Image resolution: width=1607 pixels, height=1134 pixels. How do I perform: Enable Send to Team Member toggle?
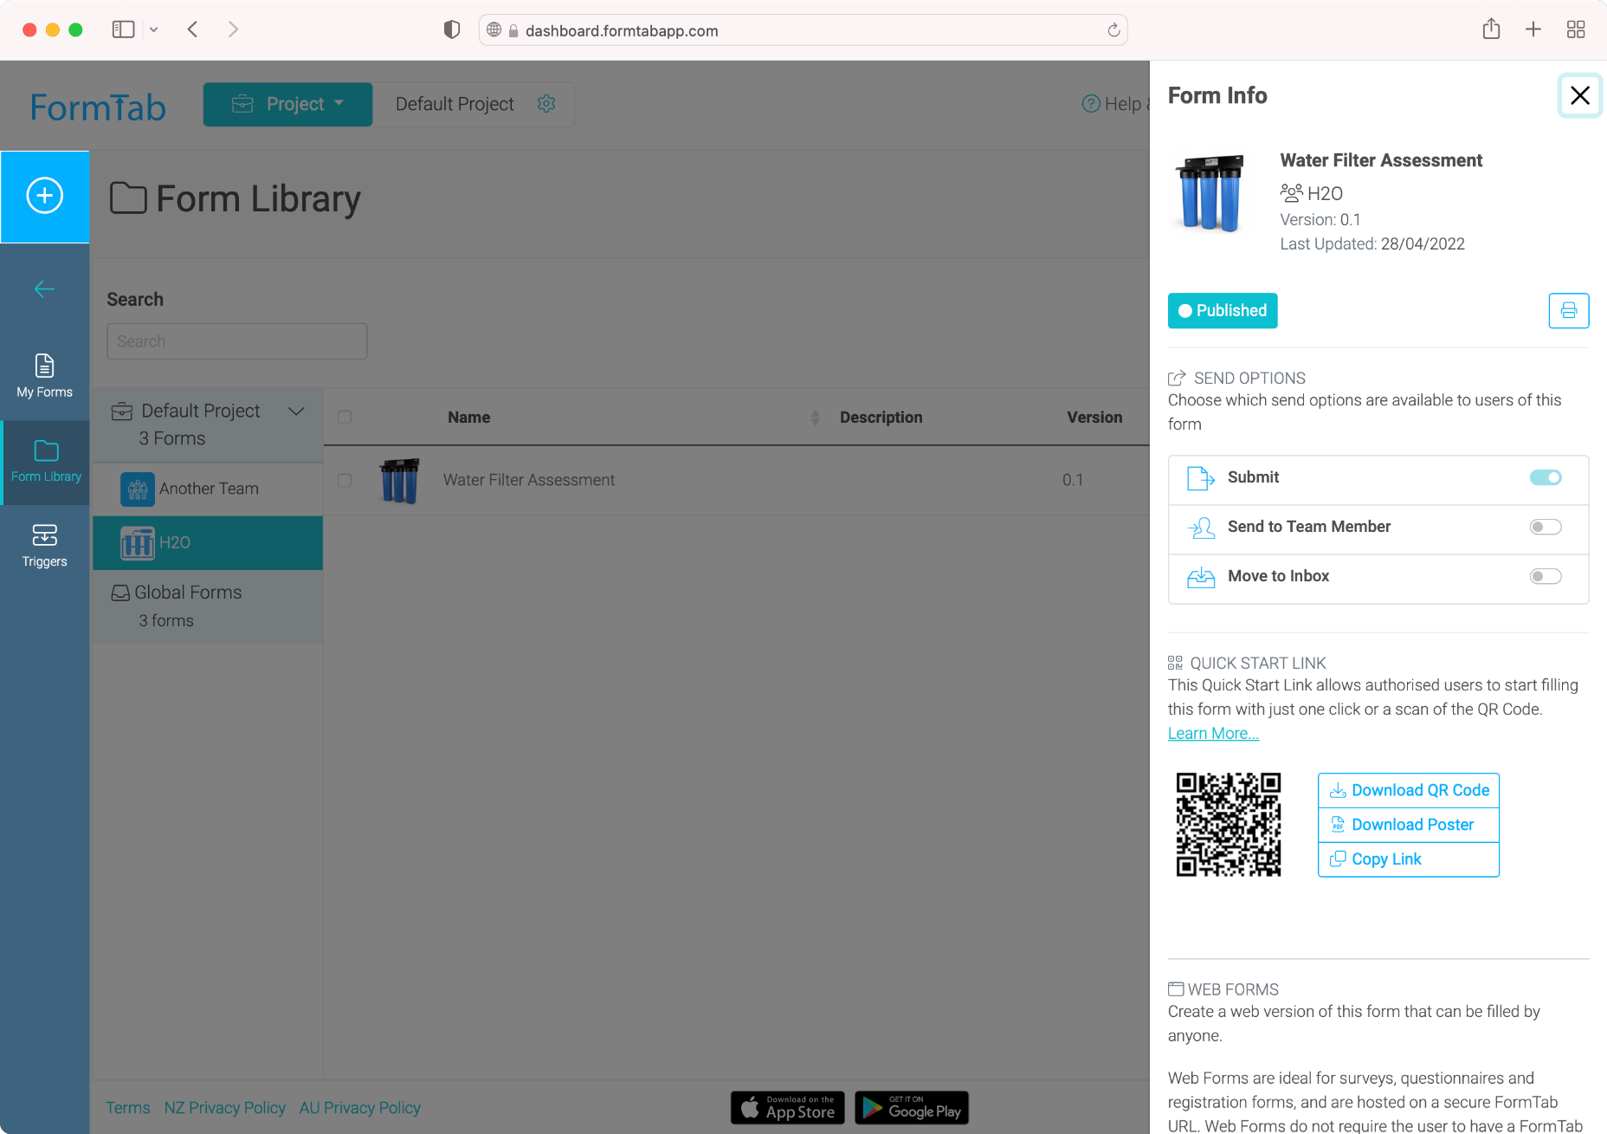pyautogui.click(x=1546, y=527)
